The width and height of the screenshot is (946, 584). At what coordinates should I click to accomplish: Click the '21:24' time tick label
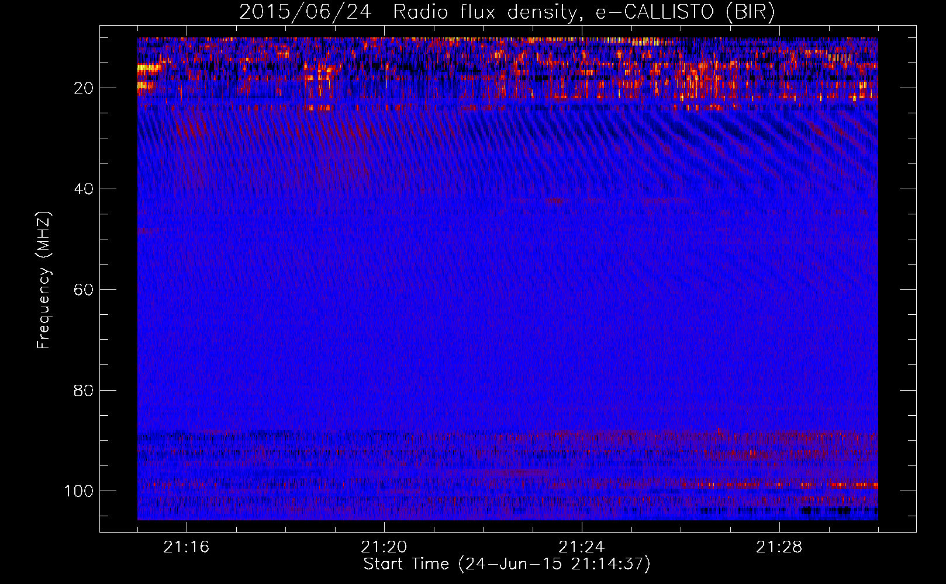(x=581, y=547)
